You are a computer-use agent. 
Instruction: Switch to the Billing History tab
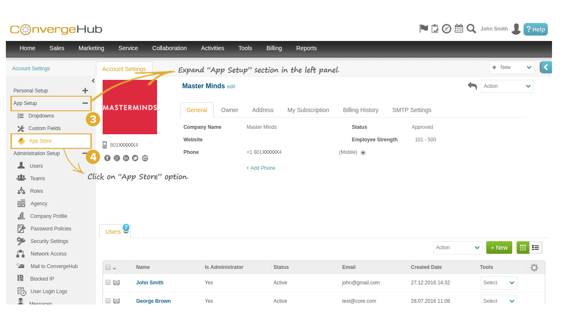361,110
